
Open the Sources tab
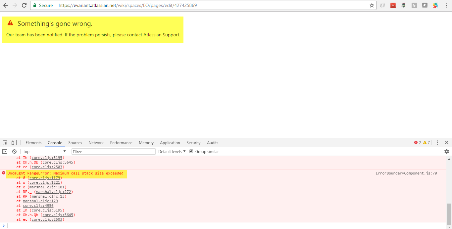click(75, 143)
